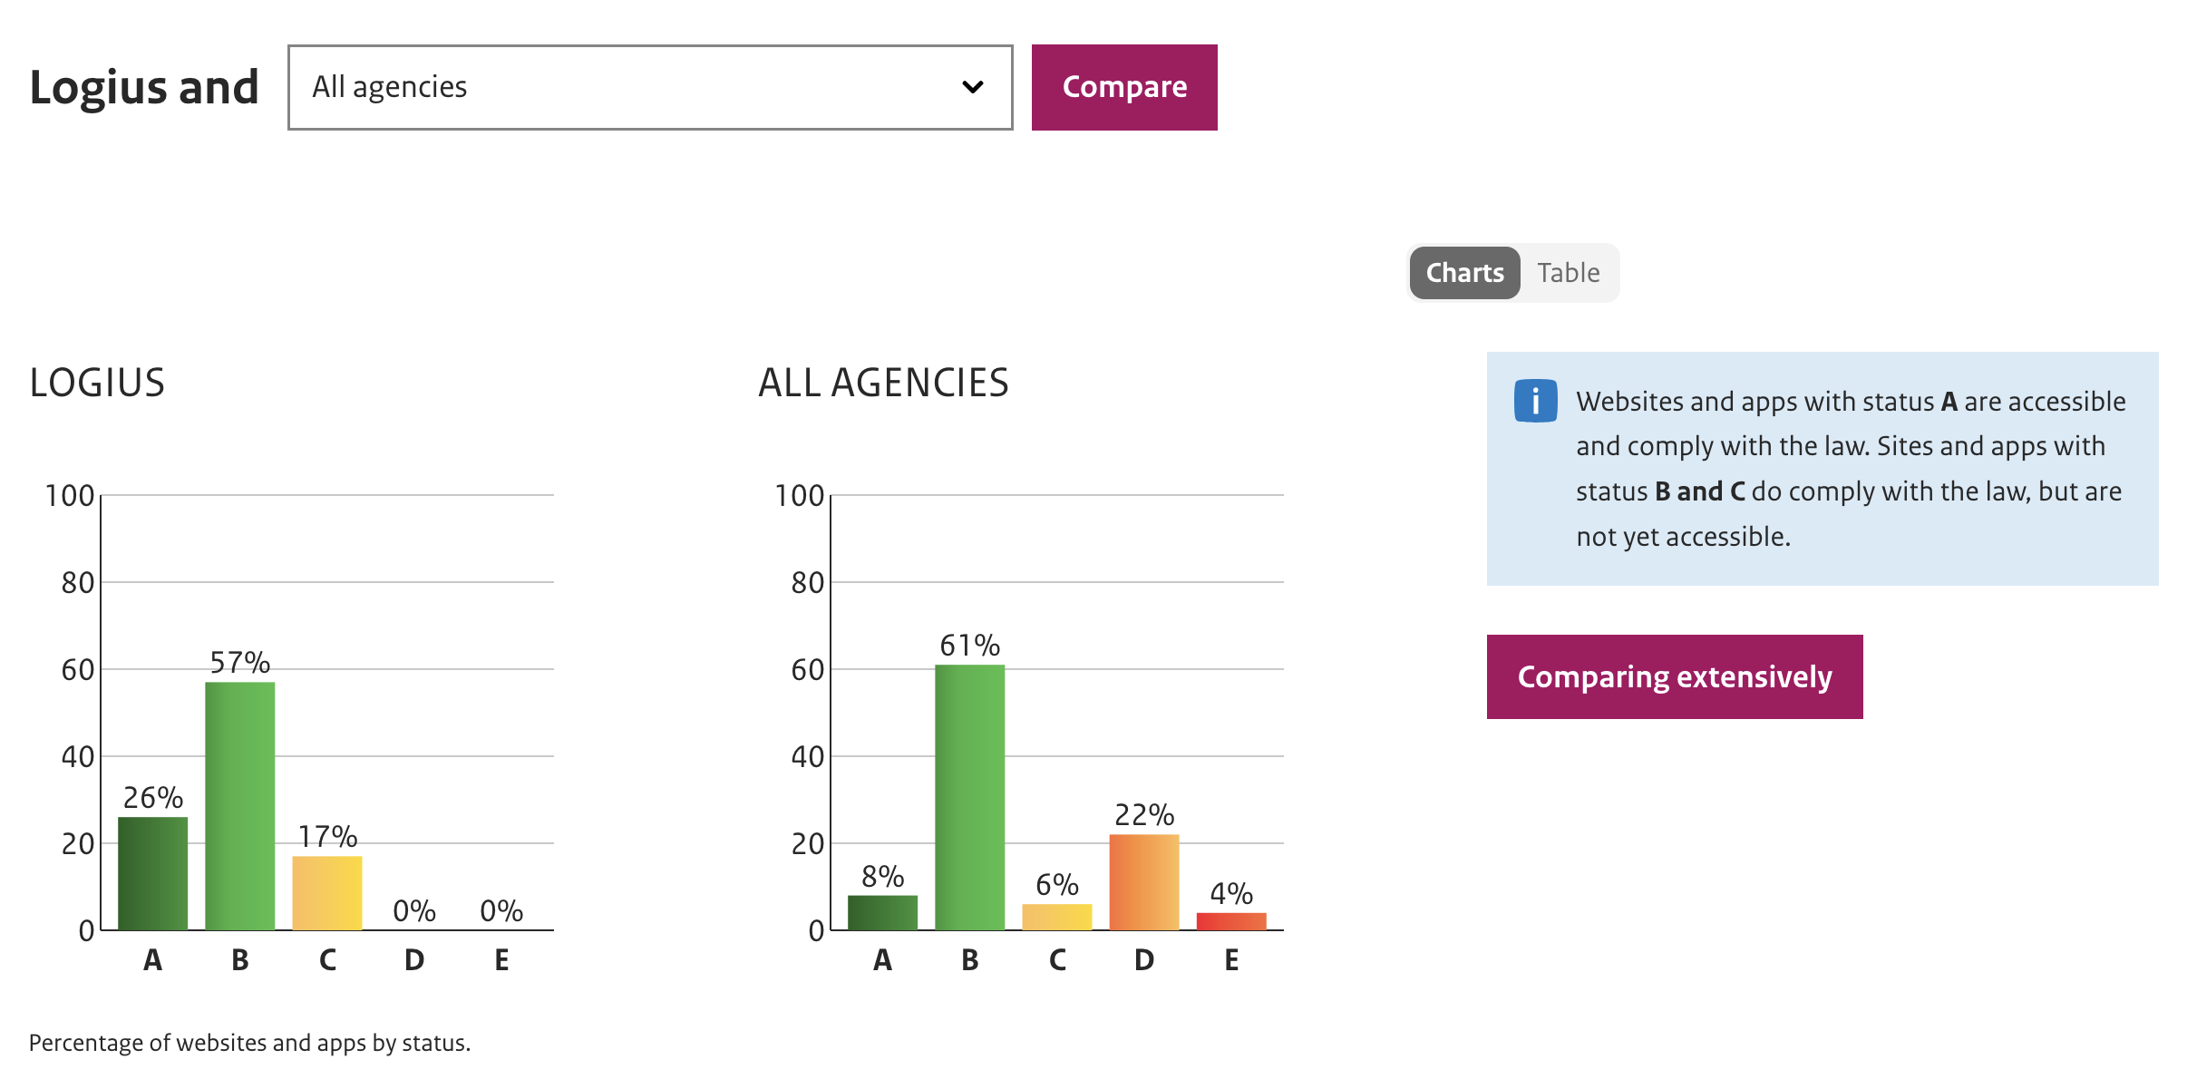Click All Agencies red E bar
2187x1079 pixels.
1231,921
